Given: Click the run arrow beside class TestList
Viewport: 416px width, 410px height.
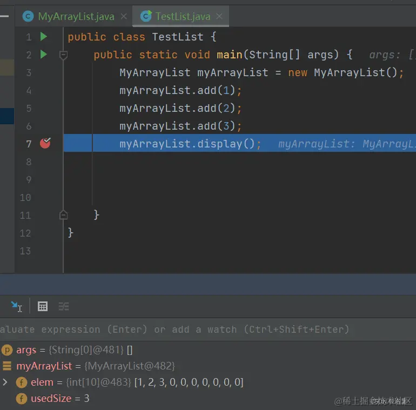Looking at the screenshot, I should coord(44,36).
